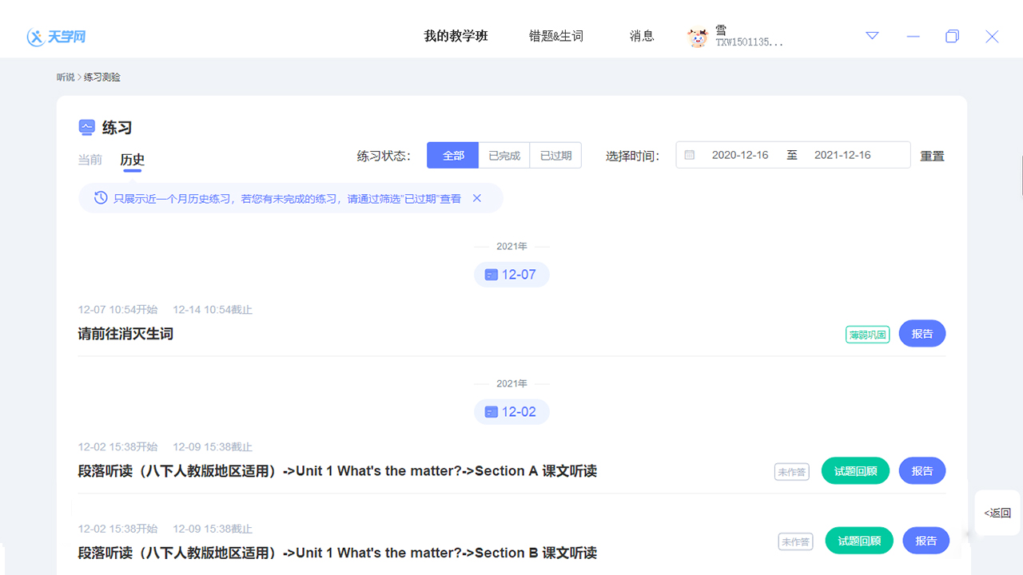This screenshot has height=575, width=1023.
Task: Open the 我的教学班 menu
Action: coord(455,36)
